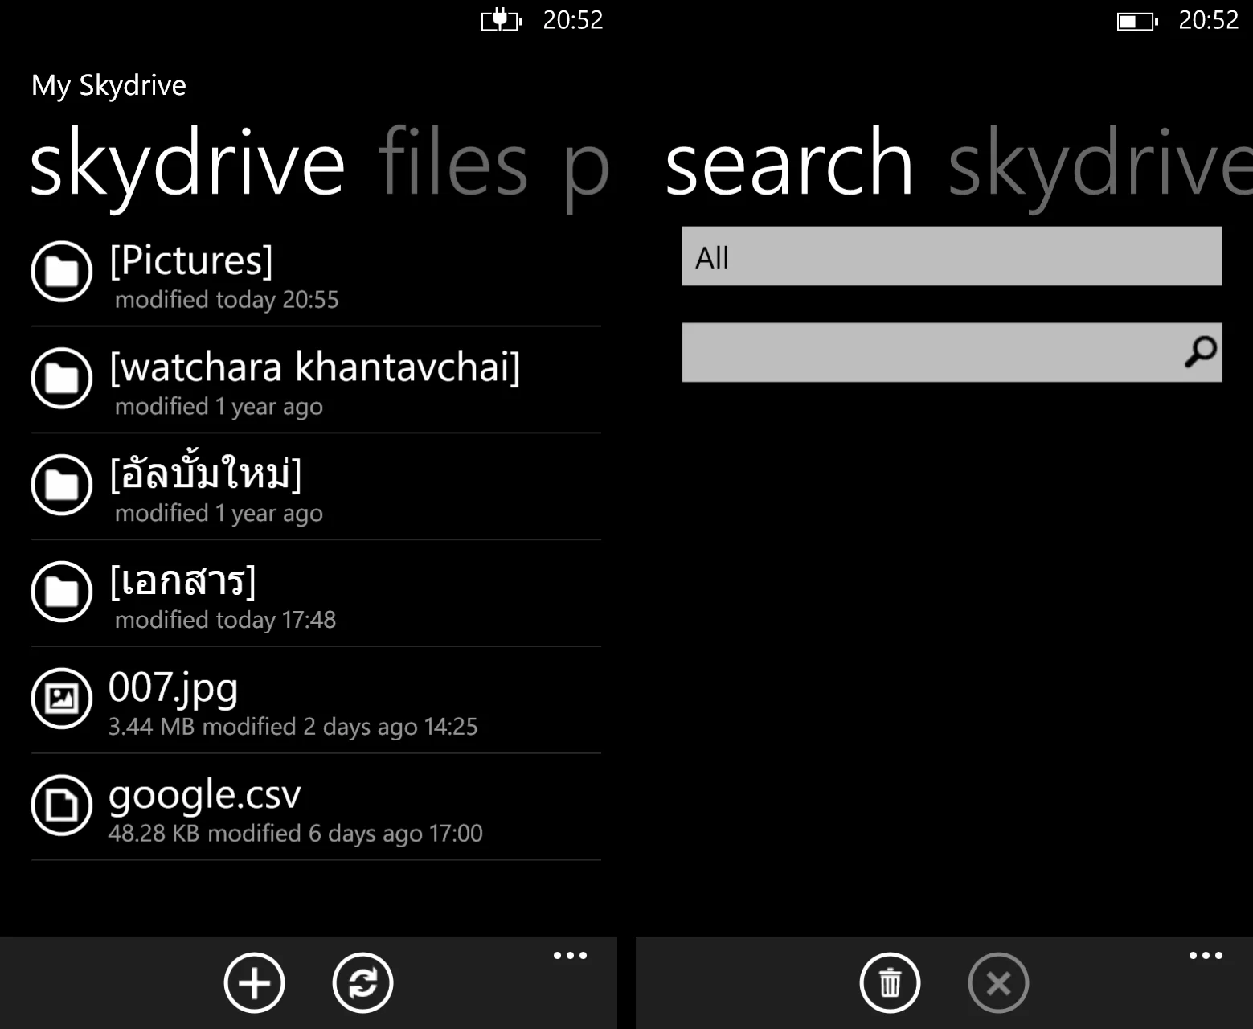The height and width of the screenshot is (1029, 1253).
Task: Open the [เอกสาร] folder name
Action: click(183, 580)
